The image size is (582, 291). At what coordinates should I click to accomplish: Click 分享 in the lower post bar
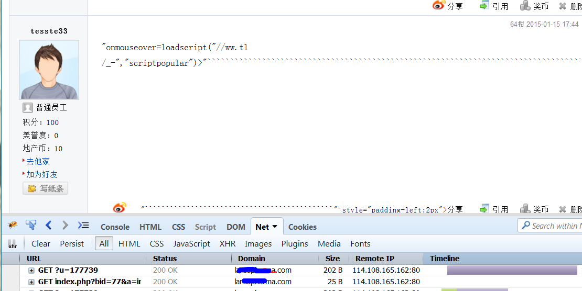[x=455, y=209]
